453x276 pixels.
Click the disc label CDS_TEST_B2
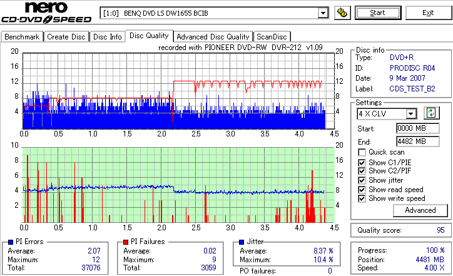412,89
